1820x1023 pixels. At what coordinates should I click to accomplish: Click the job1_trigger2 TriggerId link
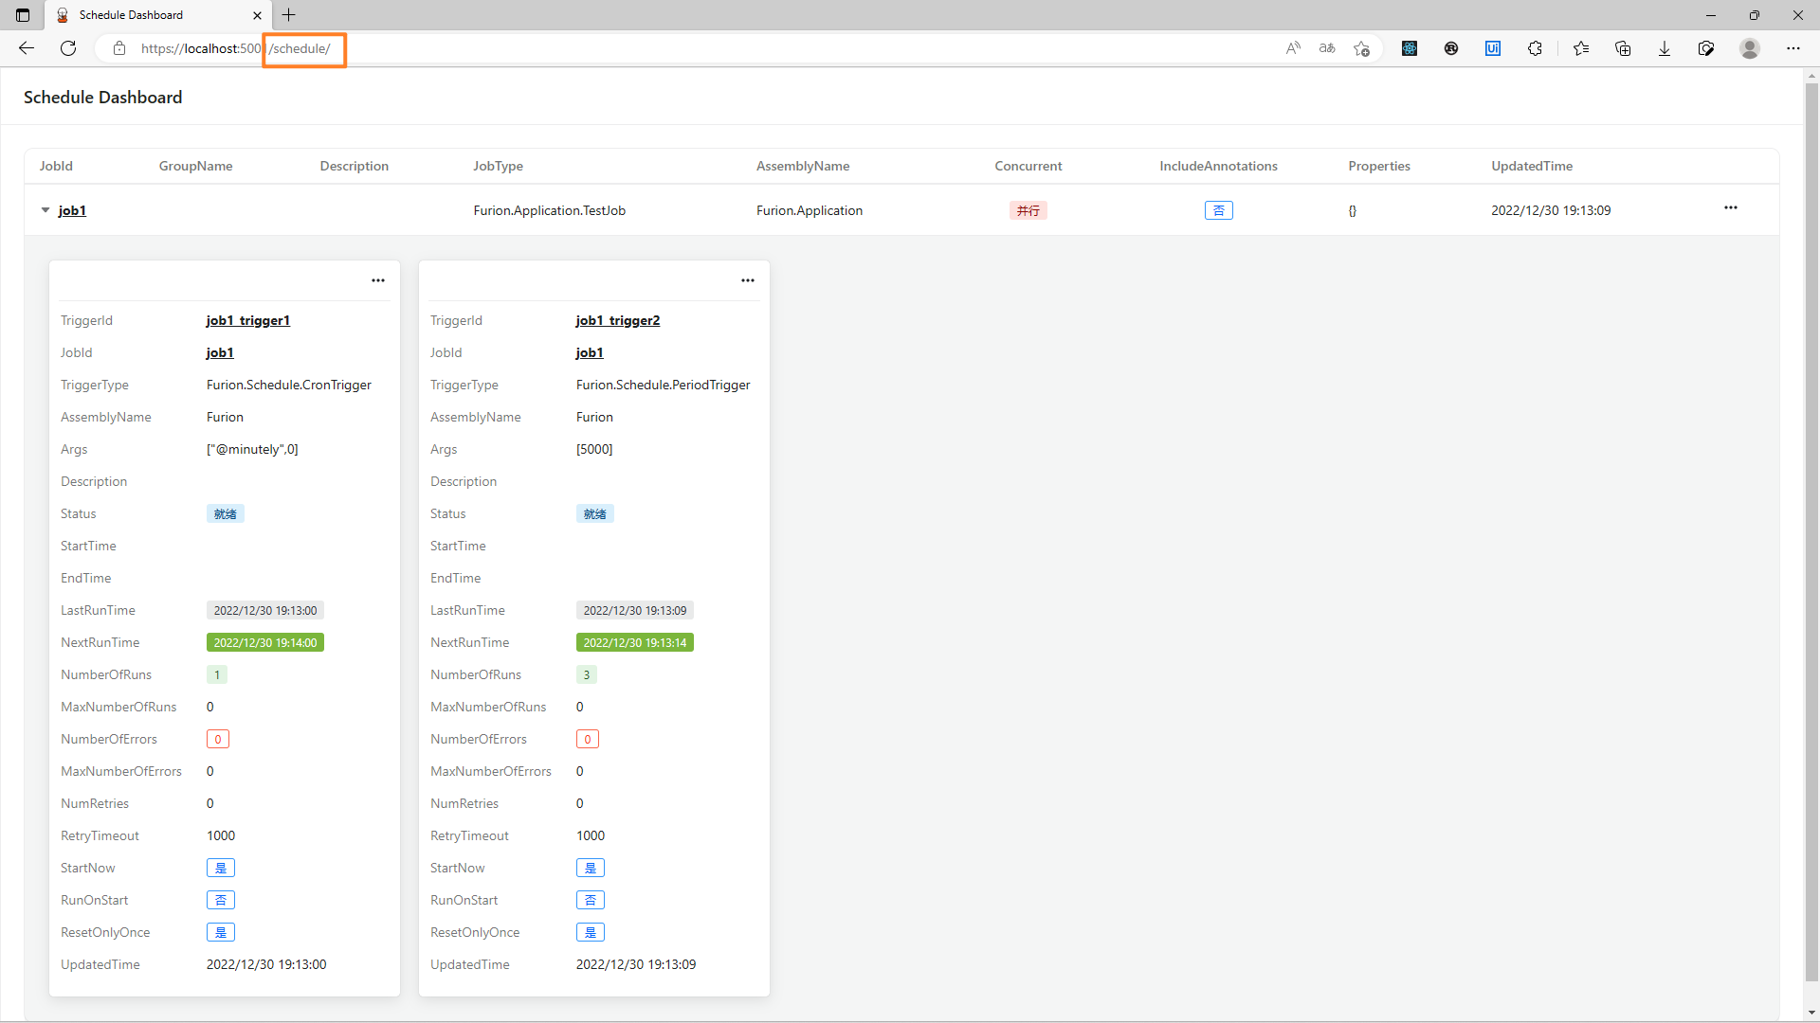click(617, 320)
